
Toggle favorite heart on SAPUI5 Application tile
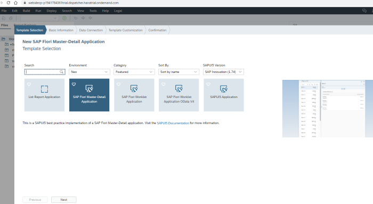tap(208, 84)
